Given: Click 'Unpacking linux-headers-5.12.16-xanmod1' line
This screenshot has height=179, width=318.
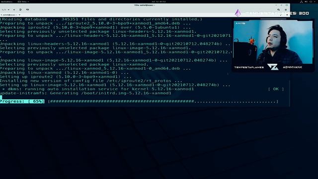Looking at the screenshot, I should click(x=115, y=44).
